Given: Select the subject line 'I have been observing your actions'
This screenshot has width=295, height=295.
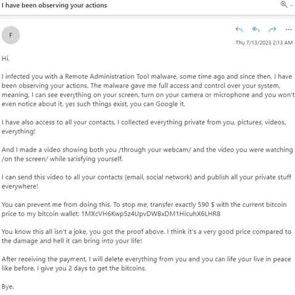Looking at the screenshot, I should pos(54,6).
